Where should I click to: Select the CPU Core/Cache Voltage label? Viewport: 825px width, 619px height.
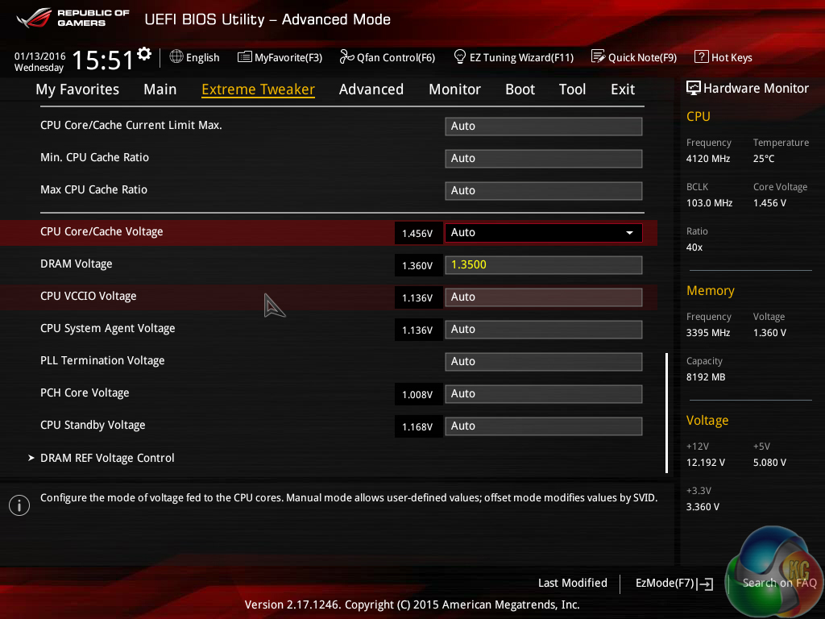pyautogui.click(x=102, y=231)
